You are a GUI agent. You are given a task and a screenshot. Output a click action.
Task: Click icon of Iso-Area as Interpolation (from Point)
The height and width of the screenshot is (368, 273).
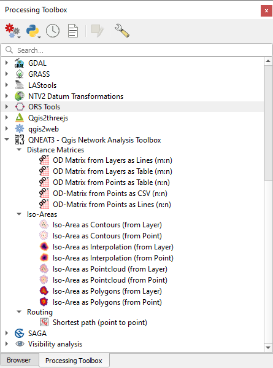44,257
